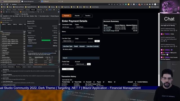Open the Select Payee dropdown
Viewport: 180px width, 101px height.
[87, 27]
